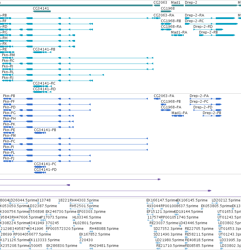Click the Drep-2-RC transcript label
The height and width of the screenshot is (250, 241).
click(194, 21)
